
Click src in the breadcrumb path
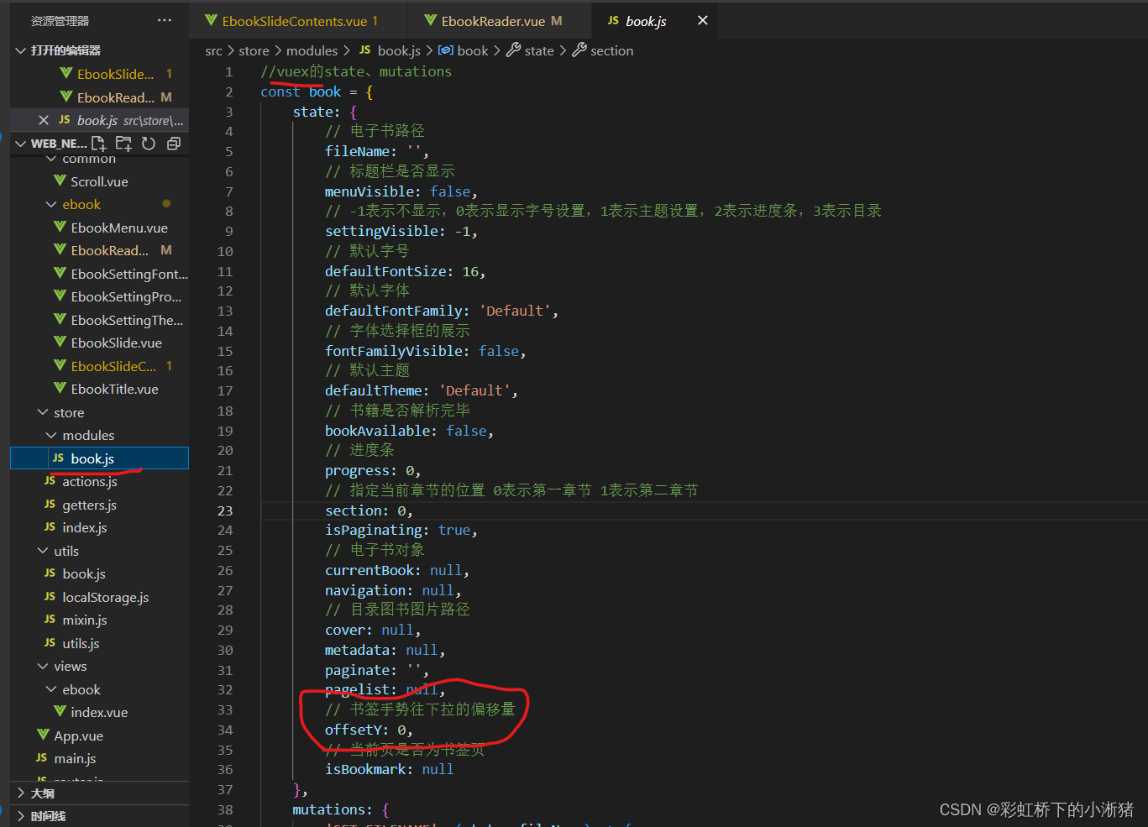pyautogui.click(x=213, y=50)
